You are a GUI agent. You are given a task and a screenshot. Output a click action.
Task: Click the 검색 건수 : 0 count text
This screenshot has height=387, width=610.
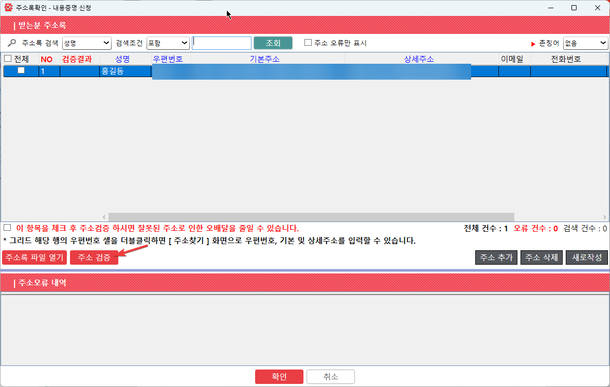[585, 229]
